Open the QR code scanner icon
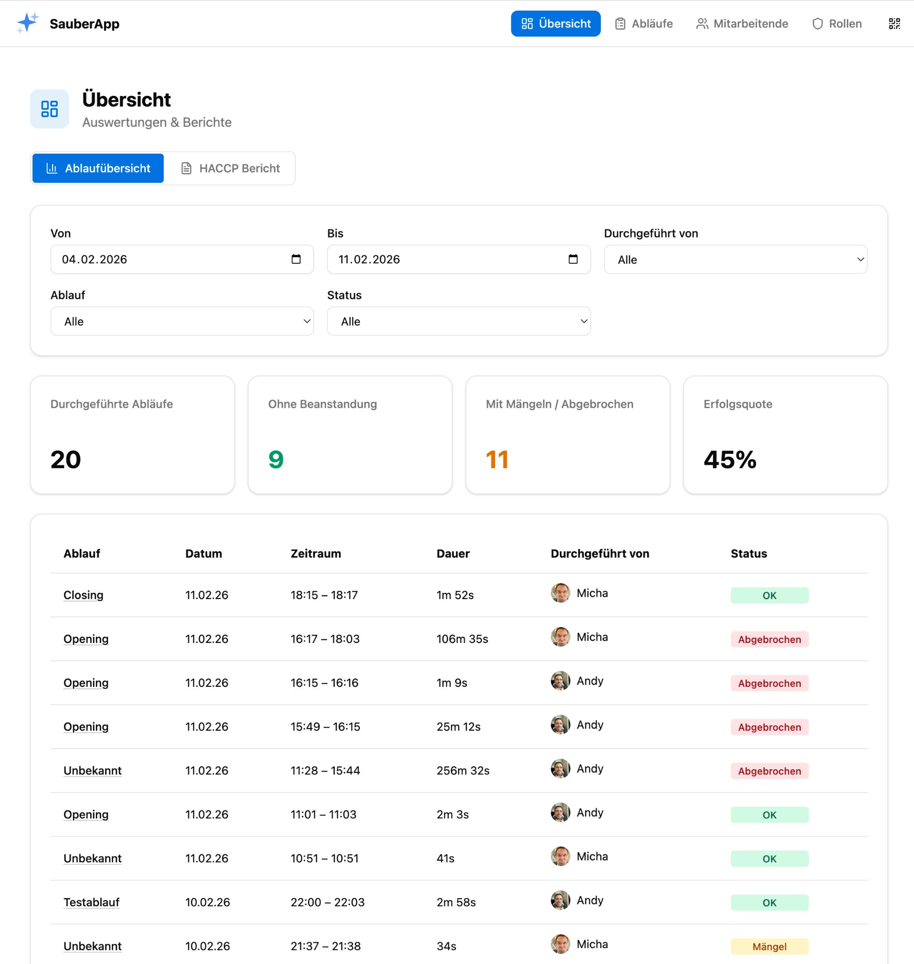 [x=895, y=24]
